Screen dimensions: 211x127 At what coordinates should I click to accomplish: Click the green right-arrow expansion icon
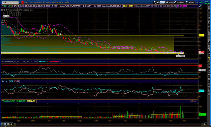tap(12, 124)
